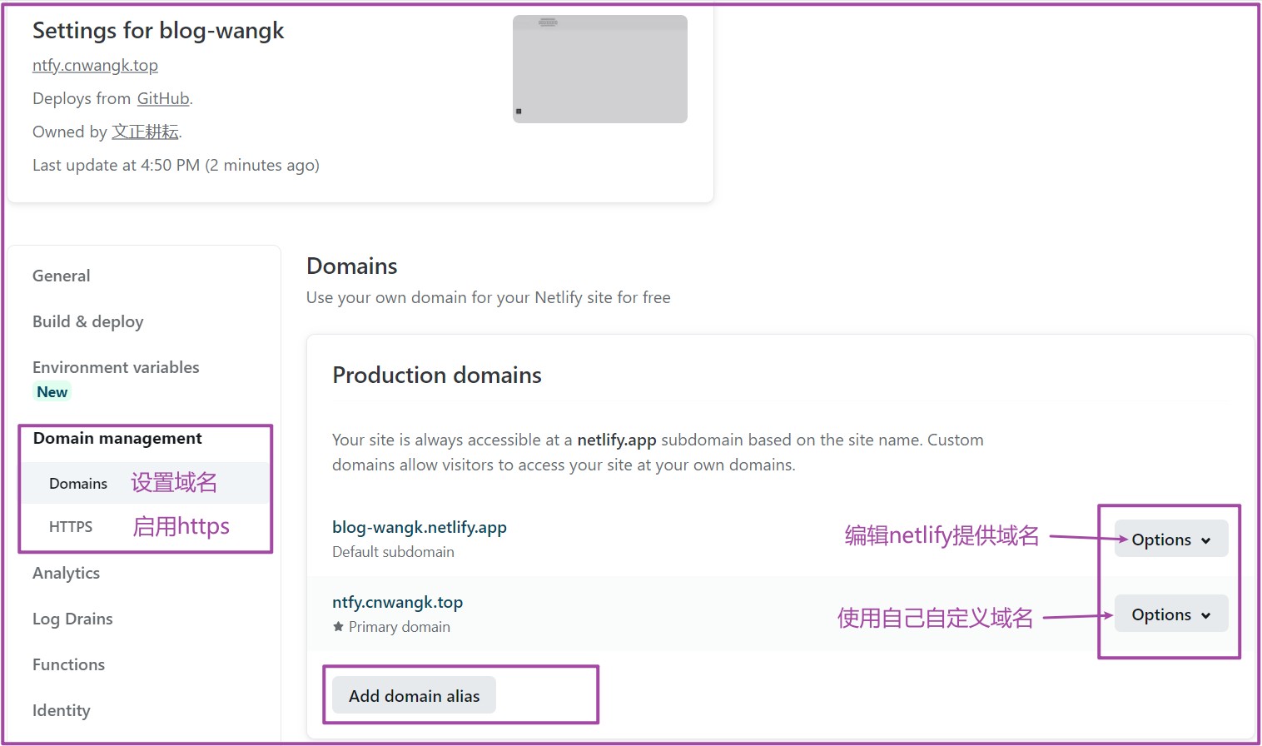Click the site preview thumbnail
This screenshot has height=746, width=1262.
tap(600, 69)
